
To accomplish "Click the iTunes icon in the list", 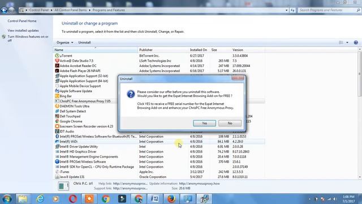I will [x=57, y=172].
